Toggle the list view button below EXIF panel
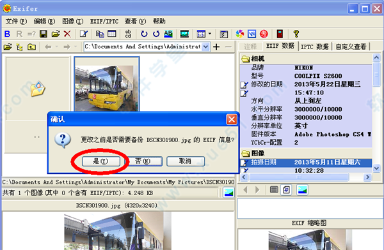The width and height of the screenshot is (384, 250). (274, 189)
